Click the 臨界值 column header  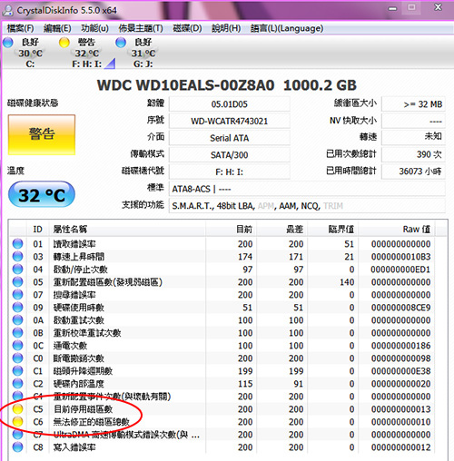pyautogui.click(x=333, y=229)
